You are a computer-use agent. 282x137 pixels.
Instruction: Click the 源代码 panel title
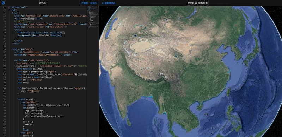(42, 3)
